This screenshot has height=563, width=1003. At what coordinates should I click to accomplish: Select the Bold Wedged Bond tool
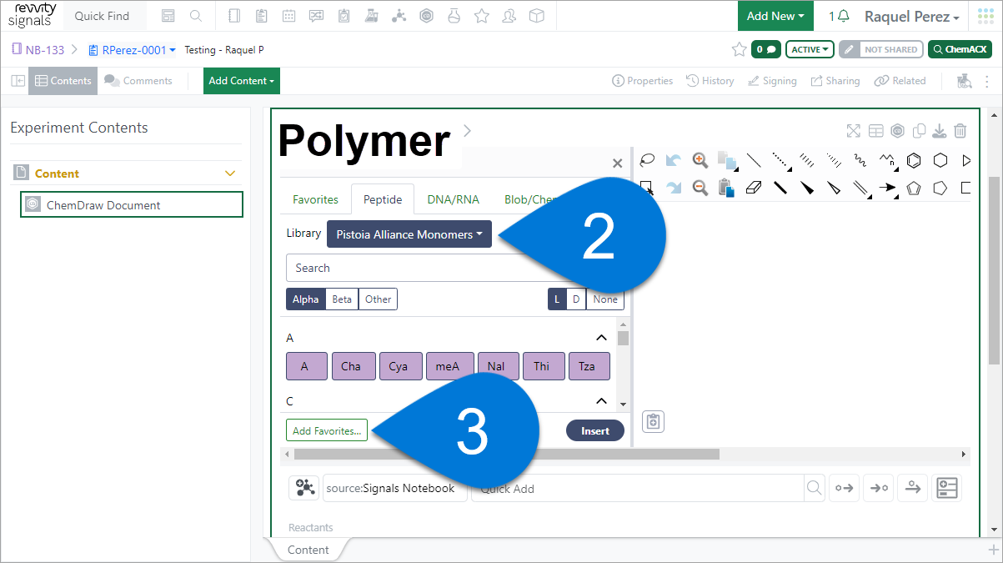point(807,188)
